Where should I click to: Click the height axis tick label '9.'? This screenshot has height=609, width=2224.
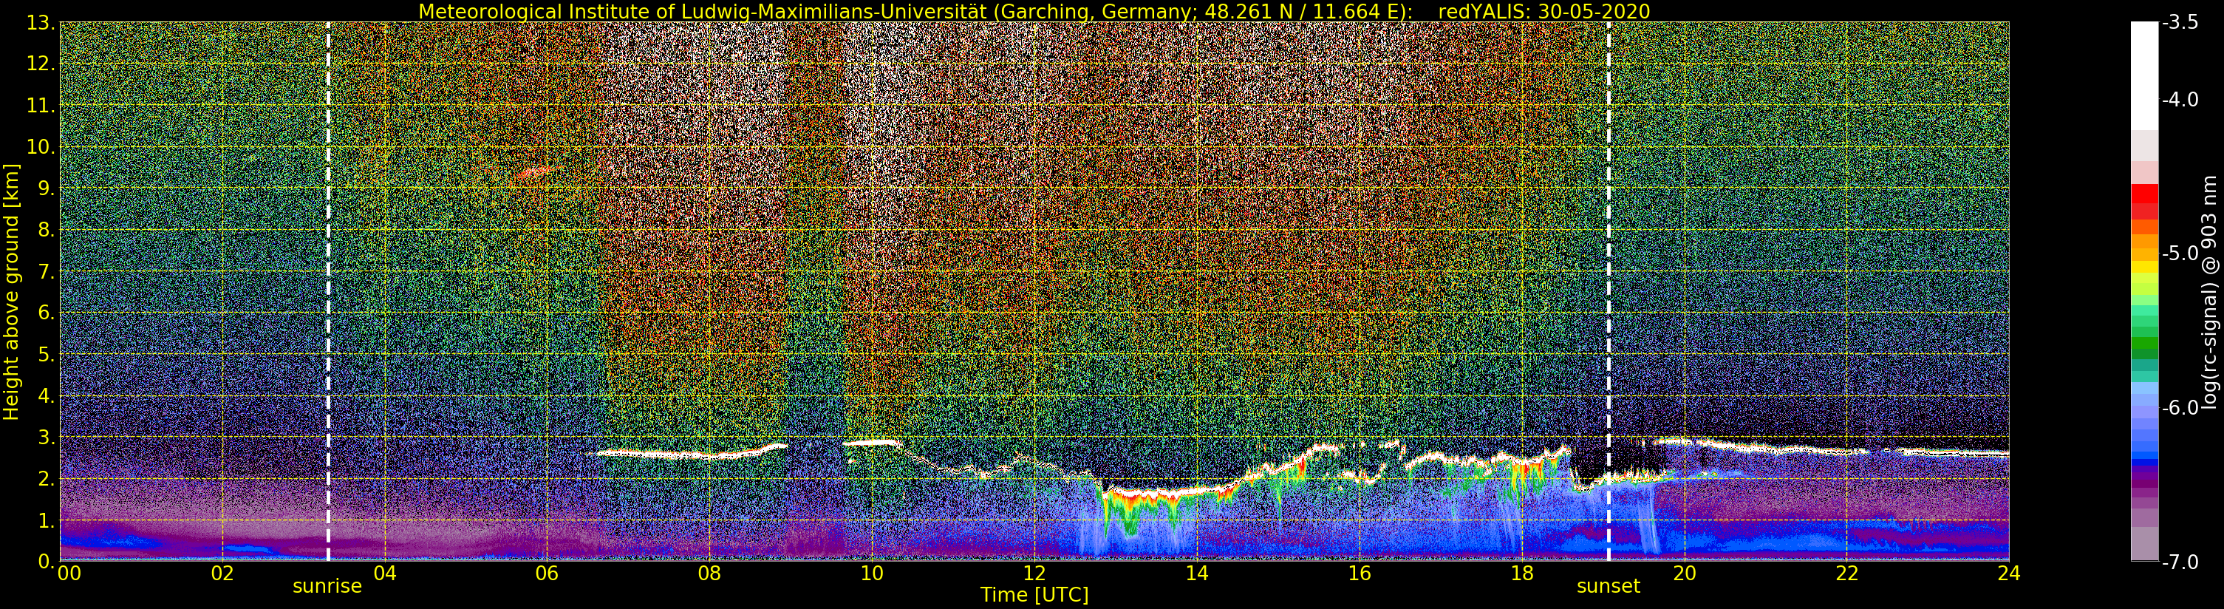(x=47, y=189)
